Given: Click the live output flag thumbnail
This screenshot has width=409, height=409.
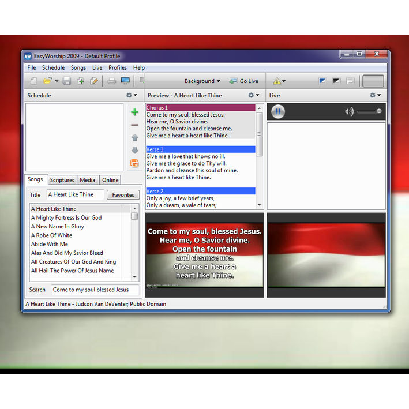Looking at the screenshot, I should [x=326, y=255].
